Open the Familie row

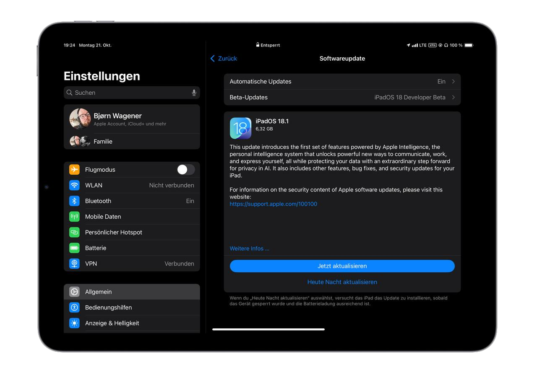point(132,142)
